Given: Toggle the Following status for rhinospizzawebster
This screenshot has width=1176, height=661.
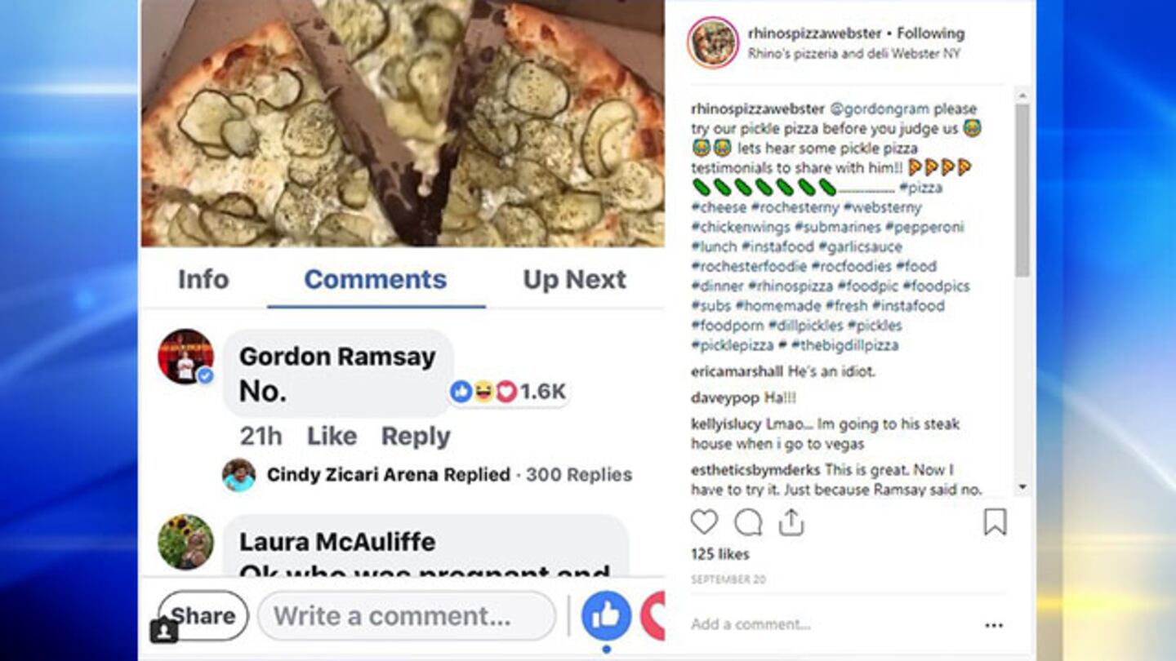Looking at the screenshot, I should pos(931,33).
